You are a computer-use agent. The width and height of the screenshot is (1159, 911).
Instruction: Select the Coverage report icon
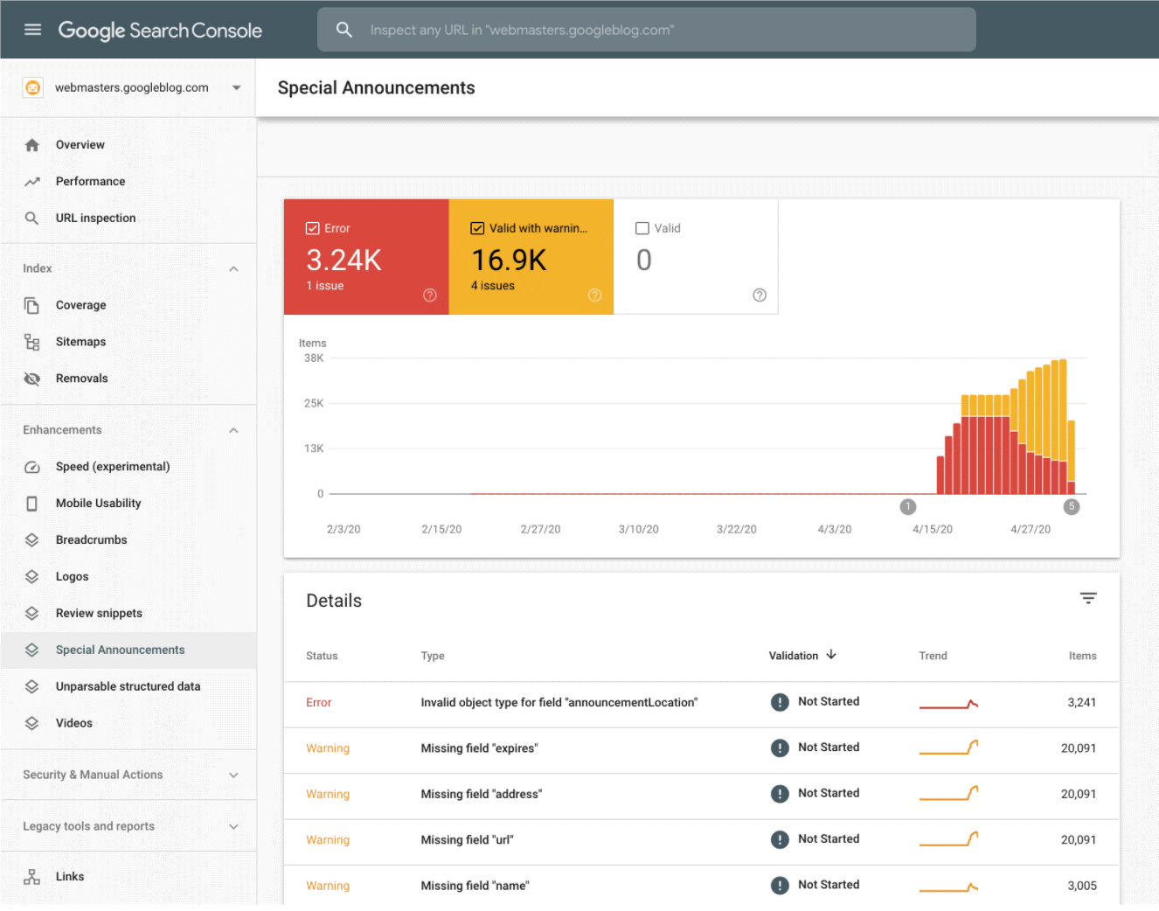point(32,304)
